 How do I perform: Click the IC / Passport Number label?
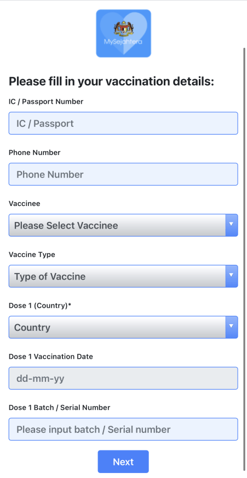click(x=46, y=102)
